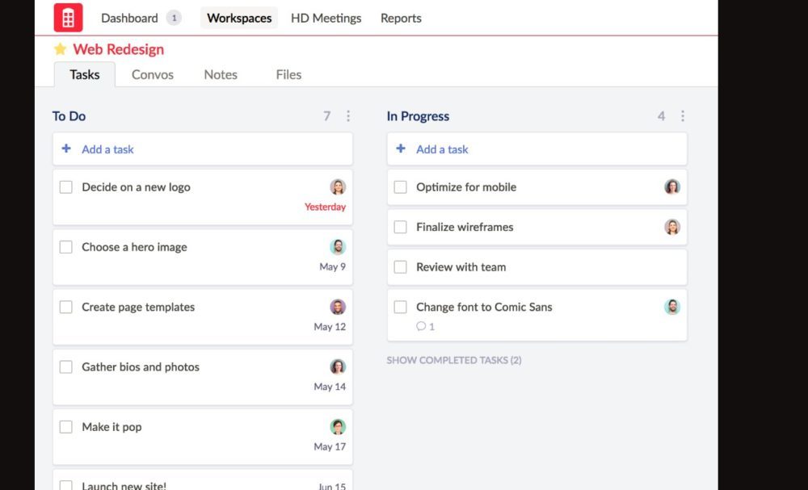Open the In Progress column options menu
The height and width of the screenshot is (490, 808).
coord(683,116)
